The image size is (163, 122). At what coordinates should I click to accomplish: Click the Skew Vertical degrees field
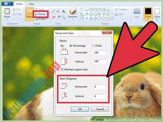coord(100,96)
